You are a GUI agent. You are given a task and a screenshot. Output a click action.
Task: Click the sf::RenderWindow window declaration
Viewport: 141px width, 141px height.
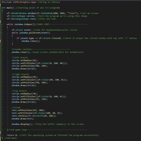(43, 13)
